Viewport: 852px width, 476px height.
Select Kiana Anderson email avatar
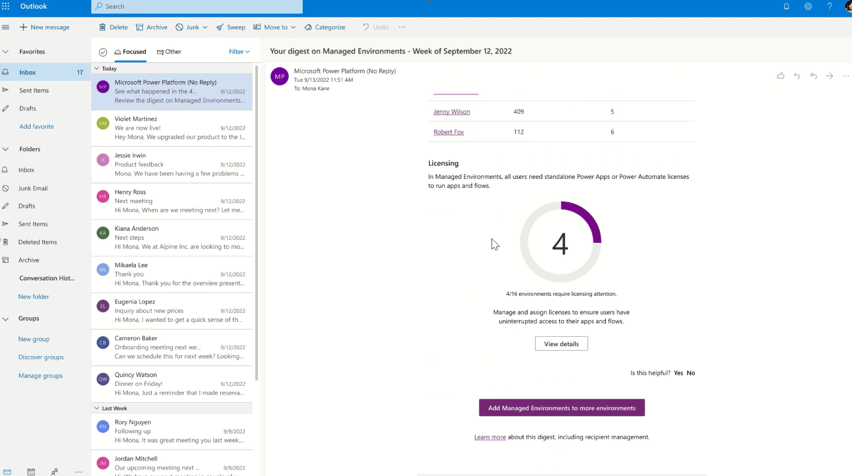(103, 233)
